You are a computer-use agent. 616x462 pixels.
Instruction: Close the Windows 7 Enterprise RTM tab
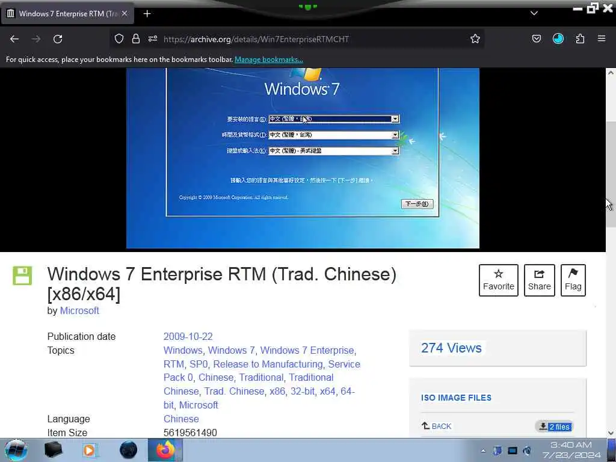tap(125, 13)
